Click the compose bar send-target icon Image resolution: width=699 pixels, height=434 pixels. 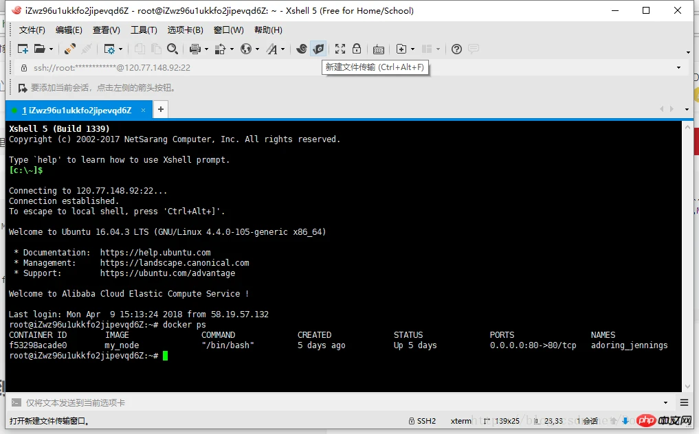point(16,402)
